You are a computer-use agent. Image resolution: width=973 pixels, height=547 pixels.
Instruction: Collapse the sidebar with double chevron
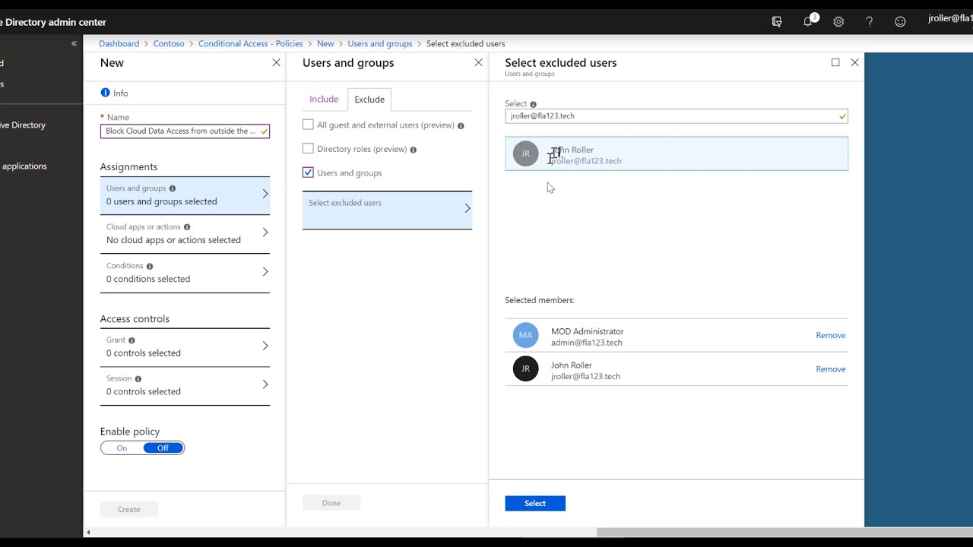pos(74,44)
